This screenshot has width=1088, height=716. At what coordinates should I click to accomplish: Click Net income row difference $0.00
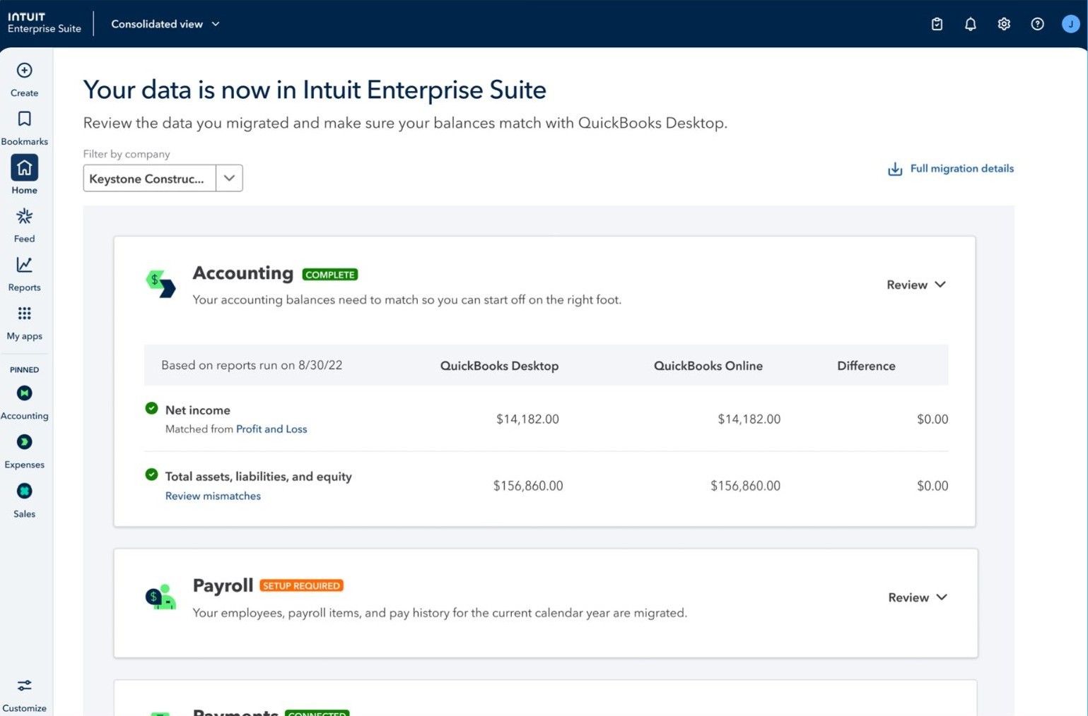click(932, 419)
